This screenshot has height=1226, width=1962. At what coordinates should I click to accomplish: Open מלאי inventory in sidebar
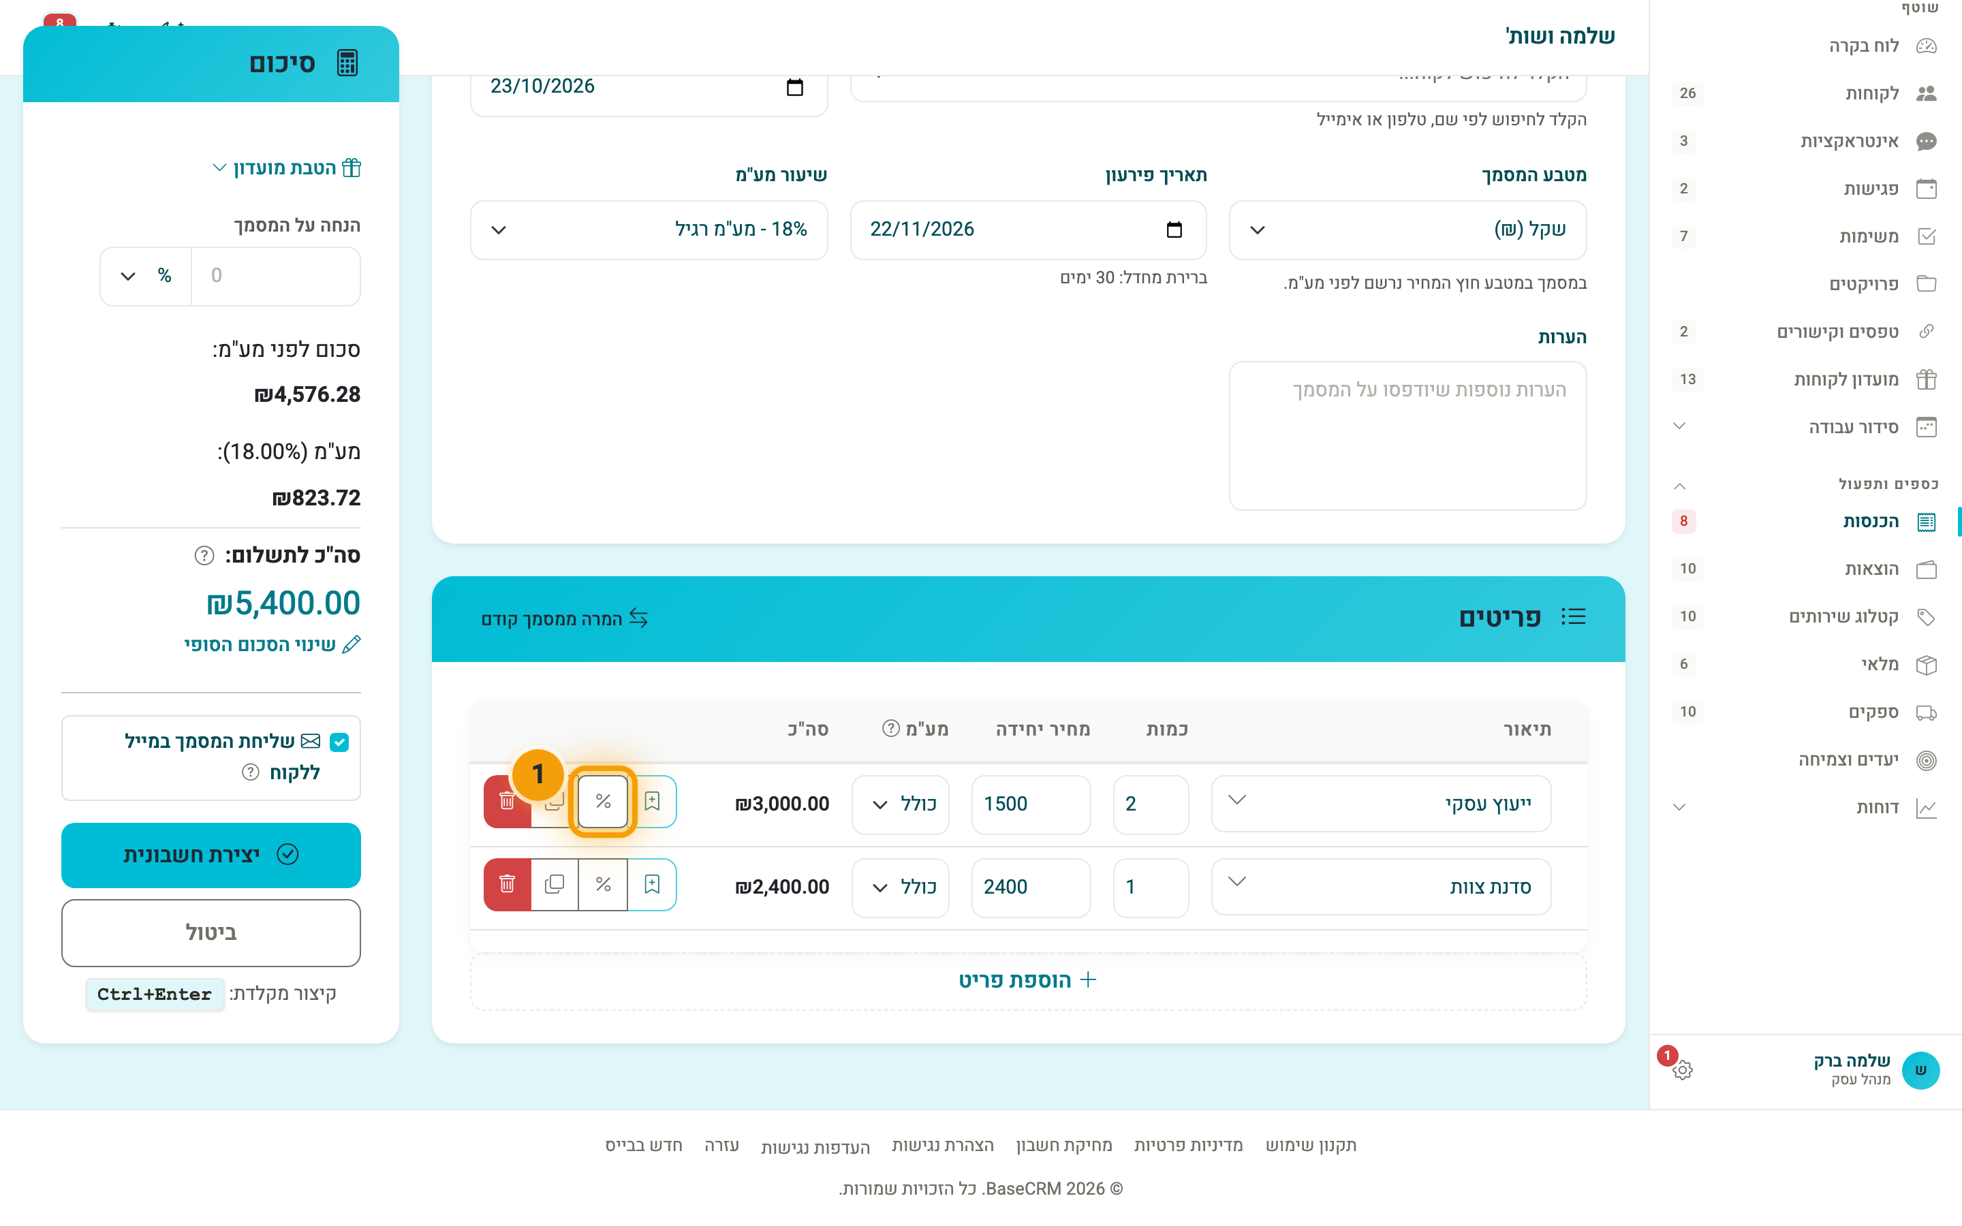(x=1804, y=664)
